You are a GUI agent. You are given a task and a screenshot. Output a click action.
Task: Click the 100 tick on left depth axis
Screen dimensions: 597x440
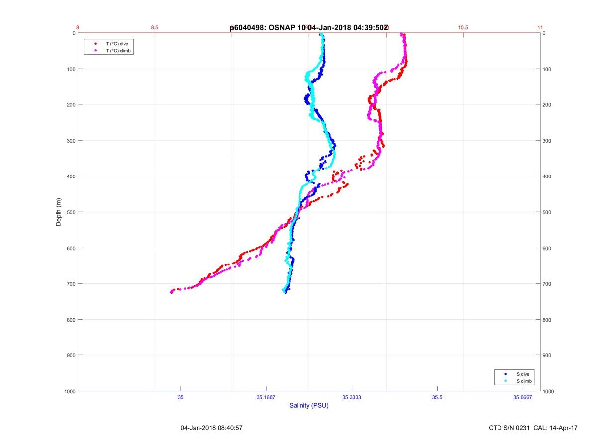click(71, 69)
